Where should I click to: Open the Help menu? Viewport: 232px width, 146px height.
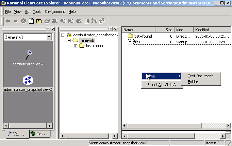[72, 12]
